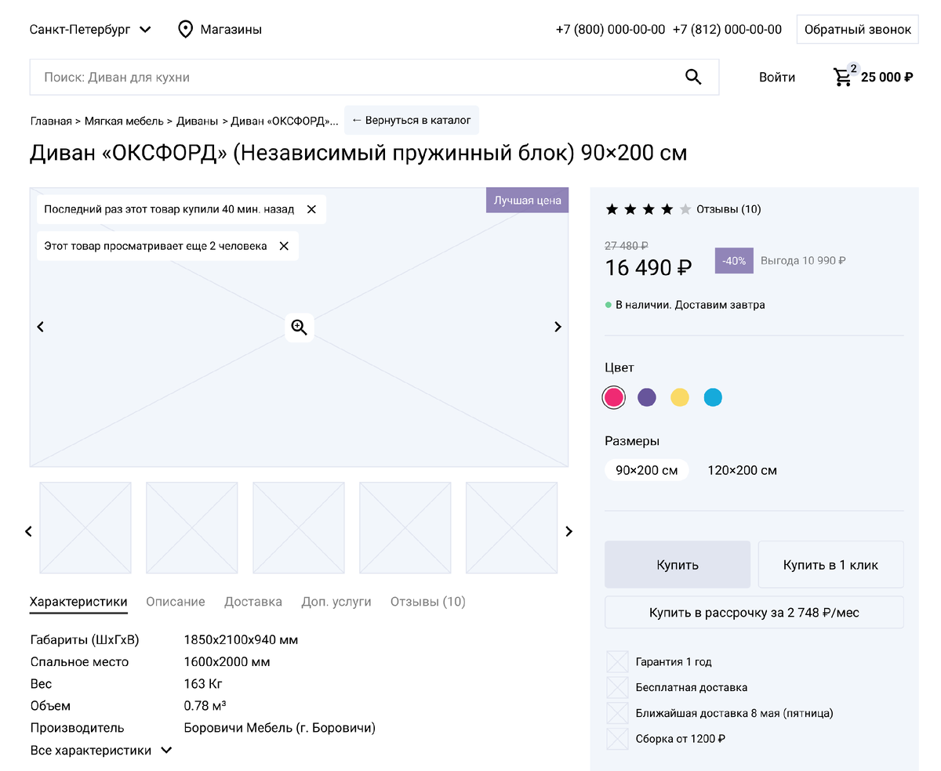Switch to the Описание tab
Image resolution: width=941 pixels, height=771 pixels.
(x=176, y=602)
